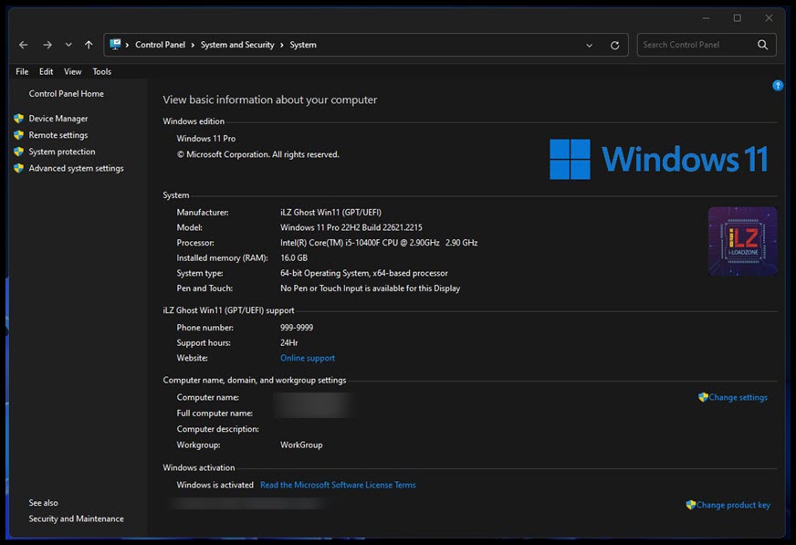Screen dimensions: 796x545
Task: Click shield icon beside System protection
Action: 19,152
